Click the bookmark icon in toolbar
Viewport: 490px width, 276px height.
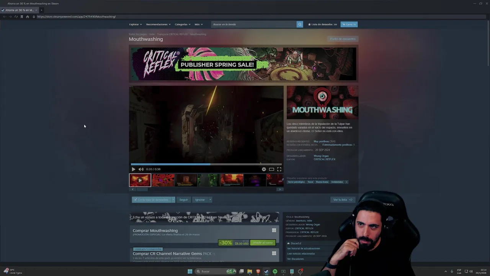(x=22, y=16)
